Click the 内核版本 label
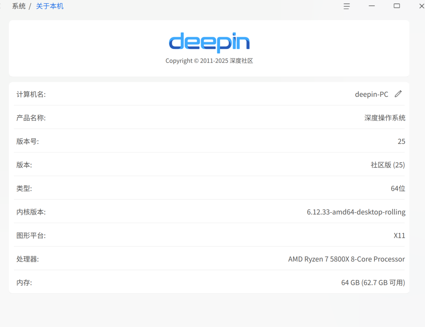This screenshot has height=327, width=425. click(x=31, y=212)
